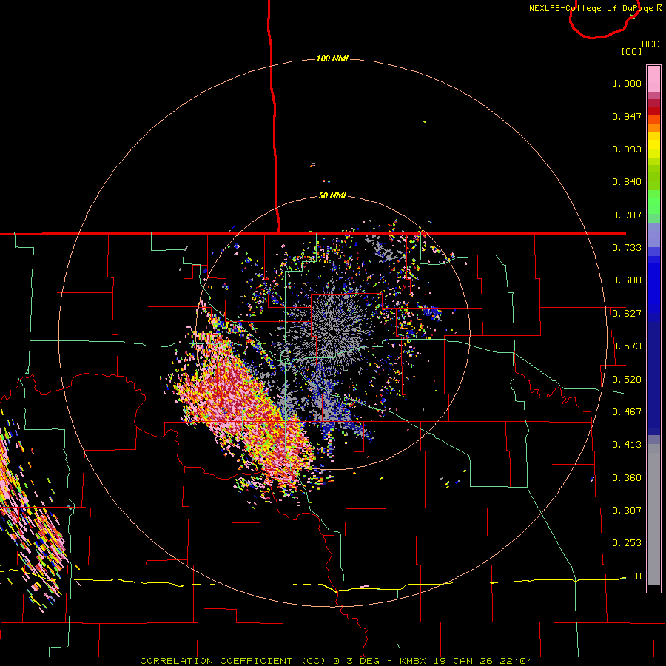Click the 50 NMI range ring label
Image resolution: width=666 pixels, height=666 pixels.
click(332, 195)
